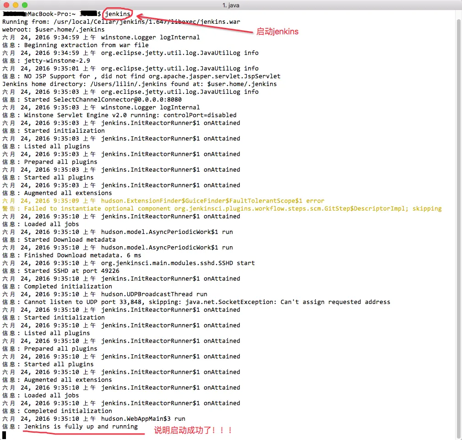The image size is (462, 440).
Task: Click 'Beginning extraction from war file' line
Action: (x=76, y=45)
